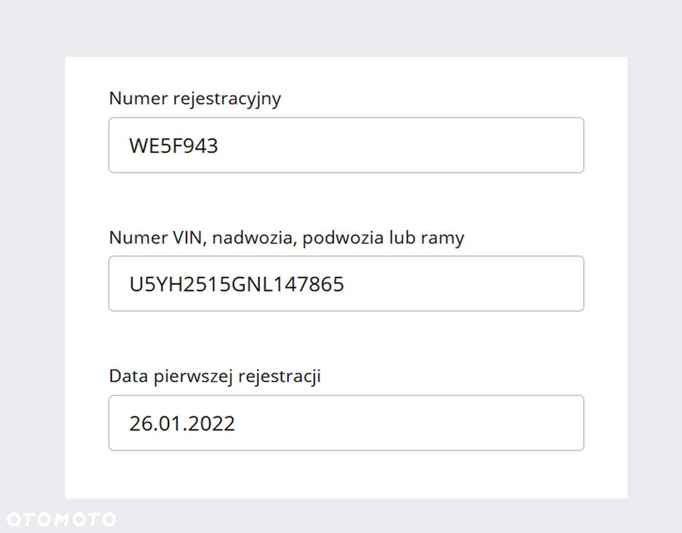Screen dimensions: 682x533
Task: Click the "Data pierwszej rejestracji" label
Action: point(215,377)
